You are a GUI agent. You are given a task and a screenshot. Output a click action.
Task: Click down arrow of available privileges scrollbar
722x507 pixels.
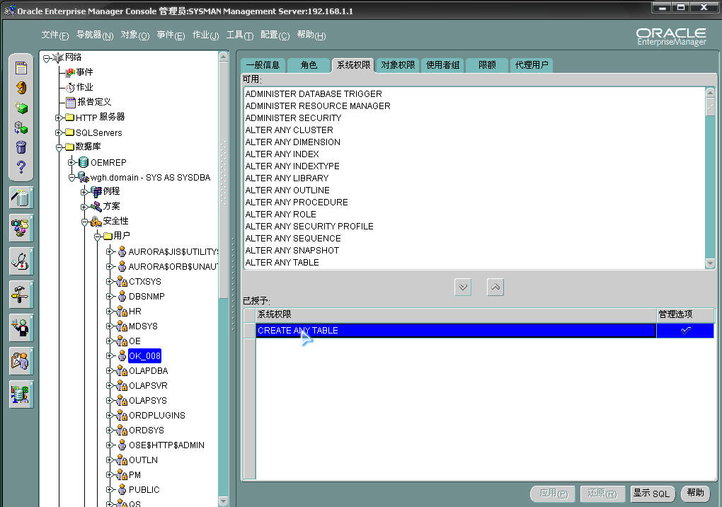point(709,264)
